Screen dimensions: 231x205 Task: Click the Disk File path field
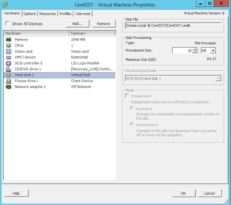click(173, 26)
